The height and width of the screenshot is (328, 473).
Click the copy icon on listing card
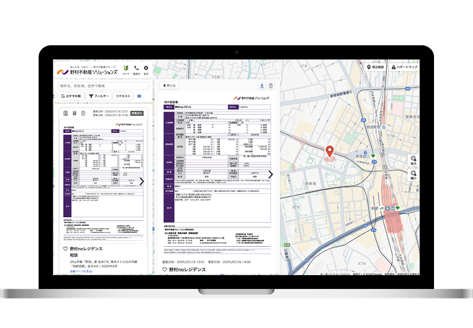point(74,113)
